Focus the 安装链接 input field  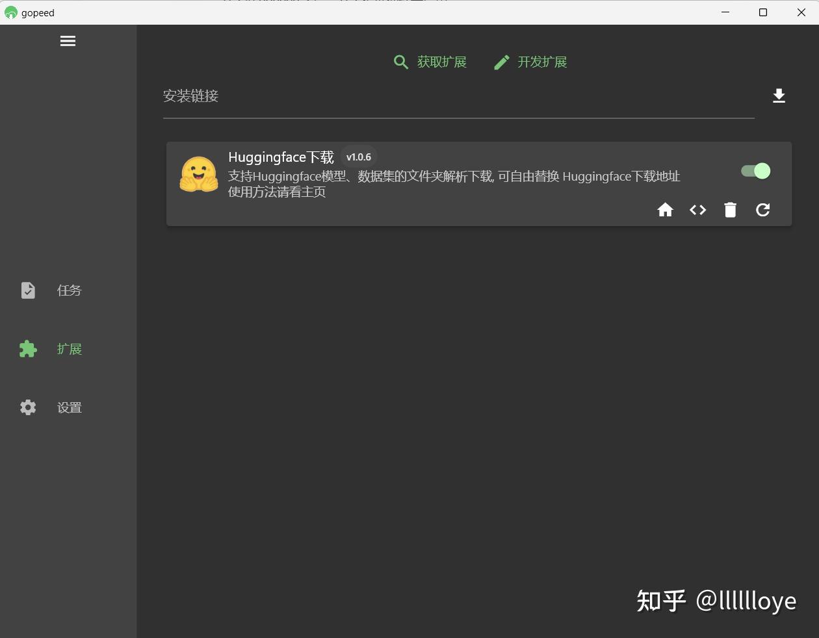390,96
